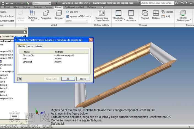The width and height of the screenshot is (194, 129).
Task: Switch to the Kontrola ribbon tab
Action: click(x=26, y=7)
